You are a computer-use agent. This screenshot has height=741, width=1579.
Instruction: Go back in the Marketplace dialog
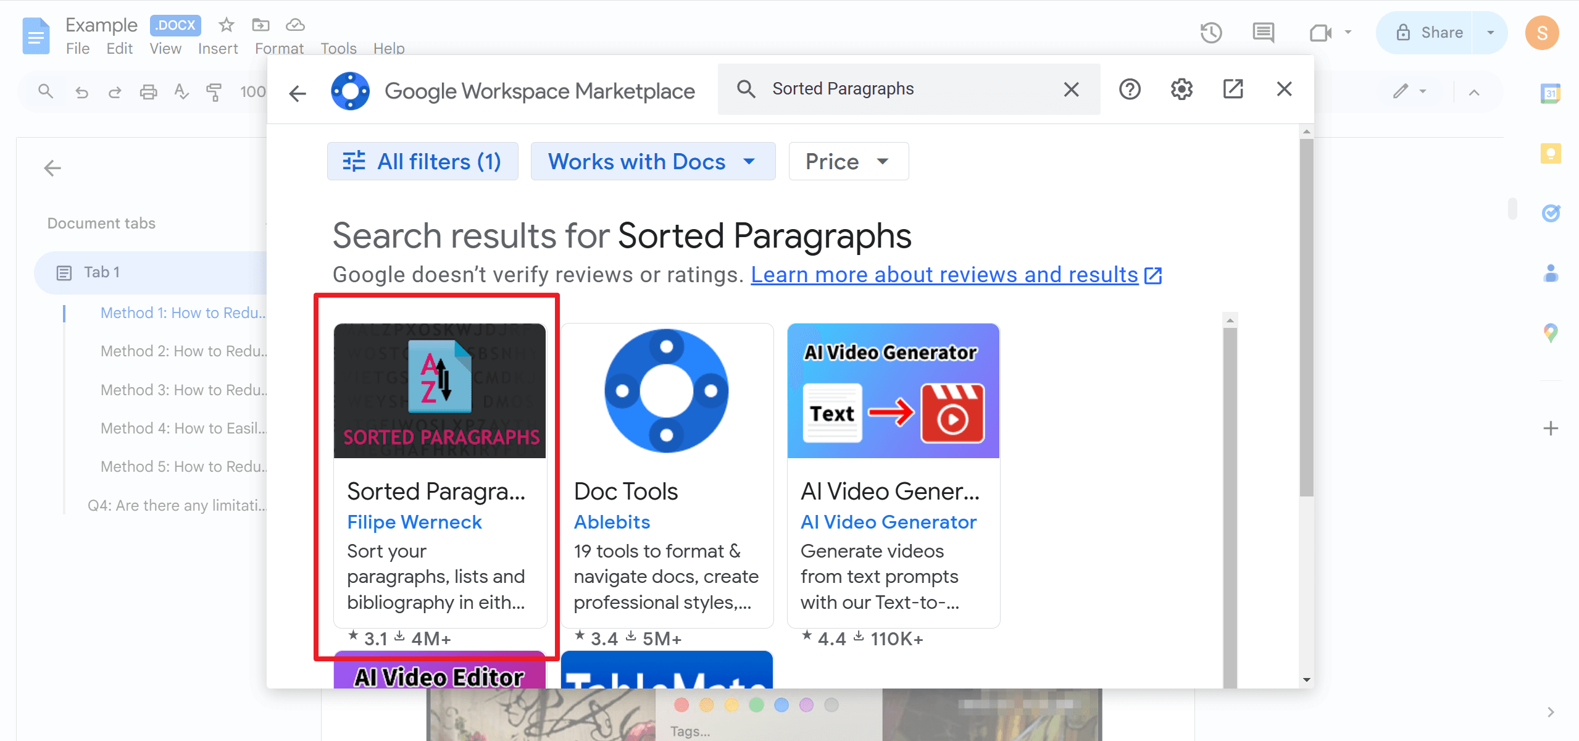pyautogui.click(x=298, y=93)
